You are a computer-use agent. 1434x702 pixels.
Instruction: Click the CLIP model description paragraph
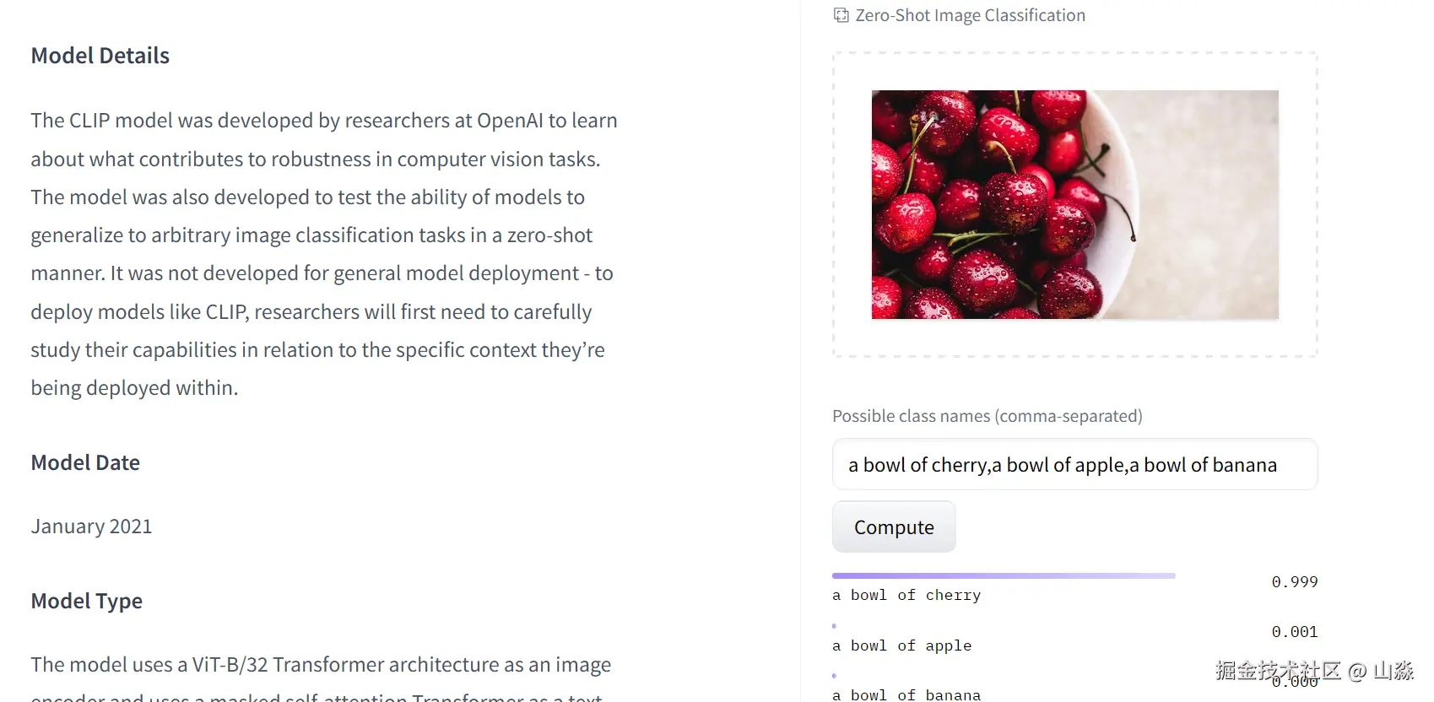[x=324, y=254]
